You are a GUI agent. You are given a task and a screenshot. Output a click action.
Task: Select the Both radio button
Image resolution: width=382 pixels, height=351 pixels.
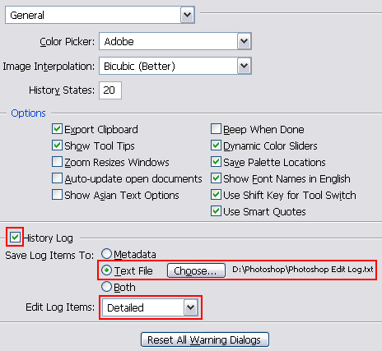tap(106, 287)
